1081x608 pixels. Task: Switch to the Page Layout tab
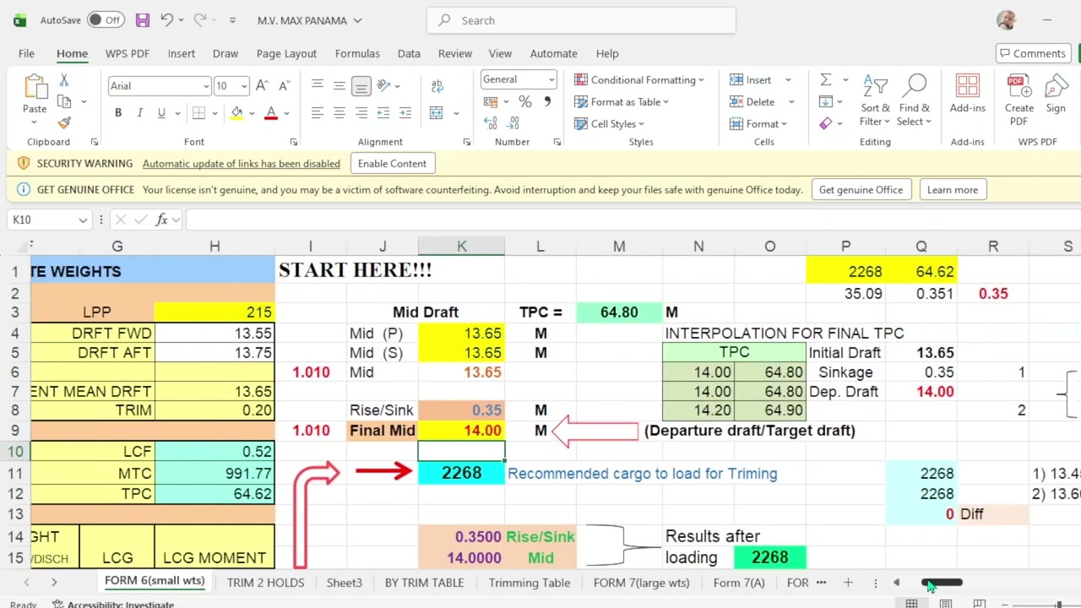click(x=286, y=53)
